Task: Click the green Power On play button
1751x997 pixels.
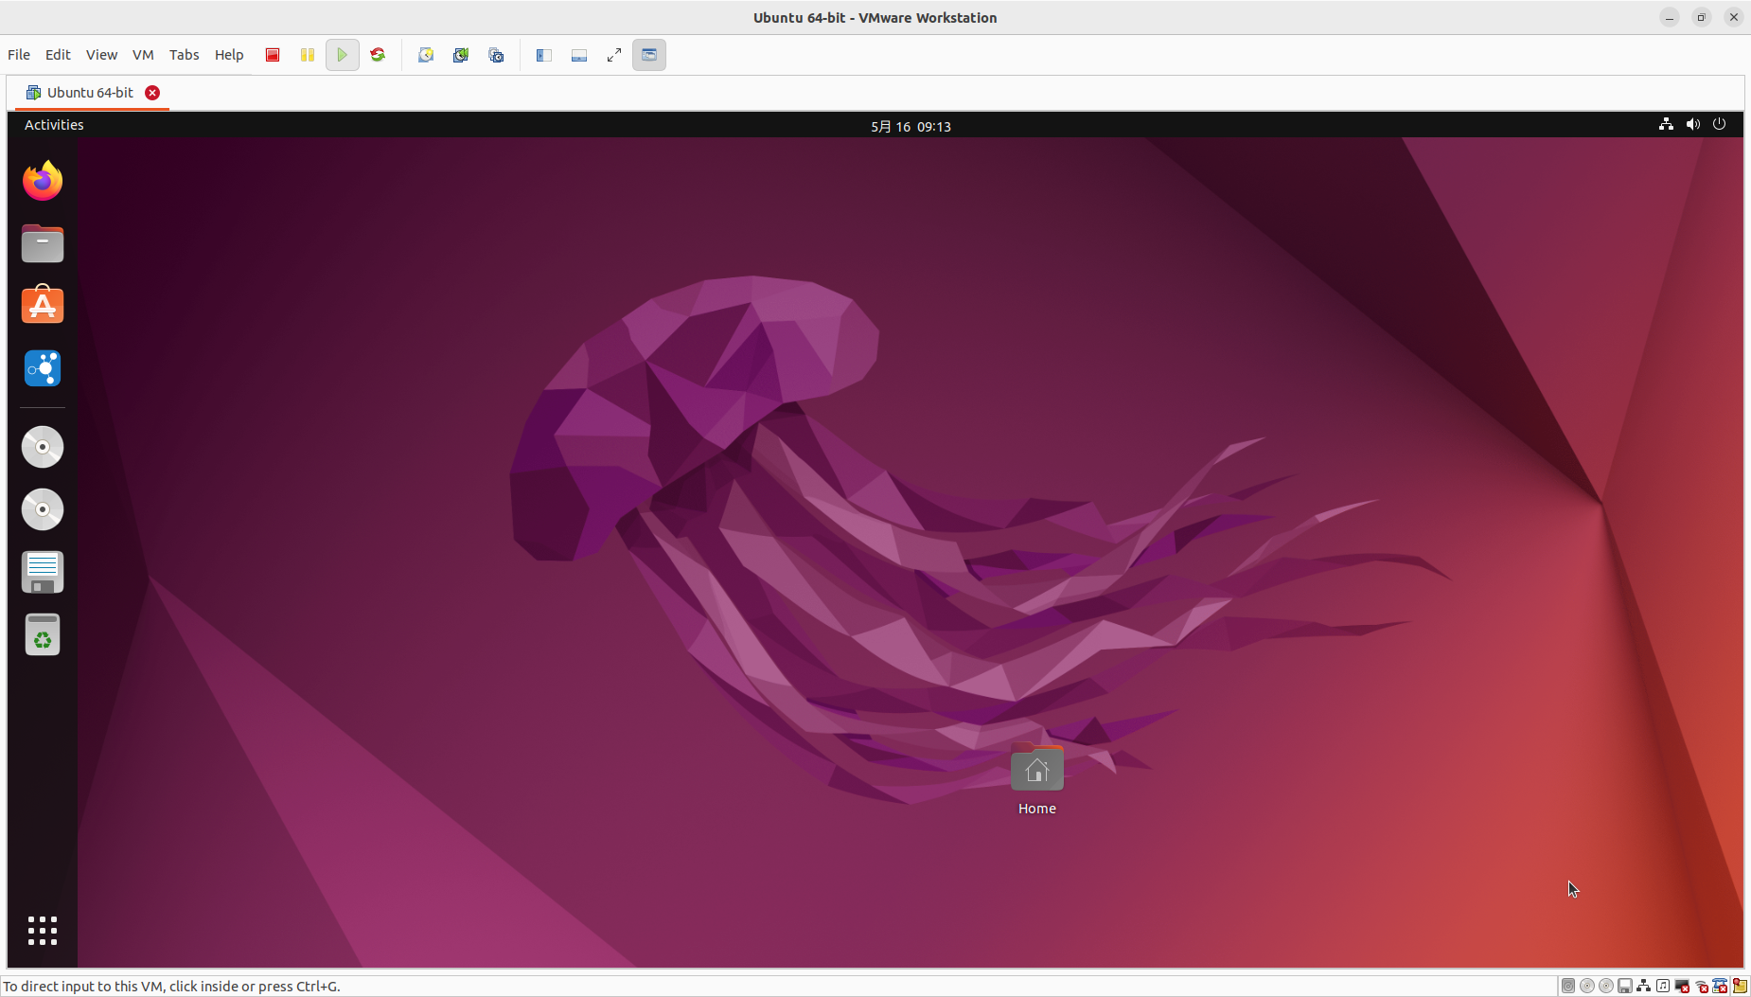Action: point(343,55)
